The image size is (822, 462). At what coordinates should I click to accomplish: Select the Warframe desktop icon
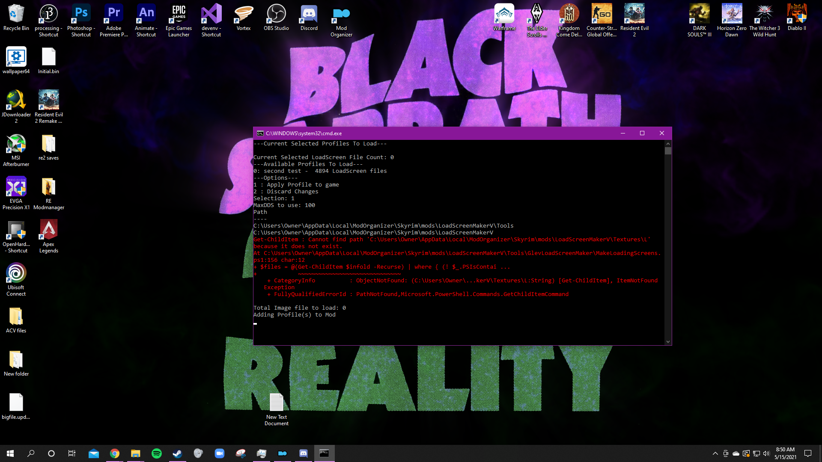504,18
